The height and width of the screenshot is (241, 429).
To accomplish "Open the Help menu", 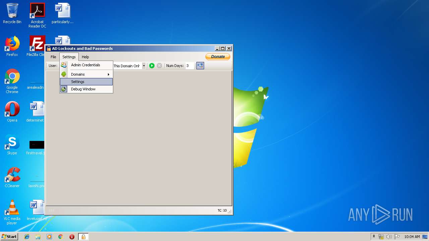I will (85, 57).
